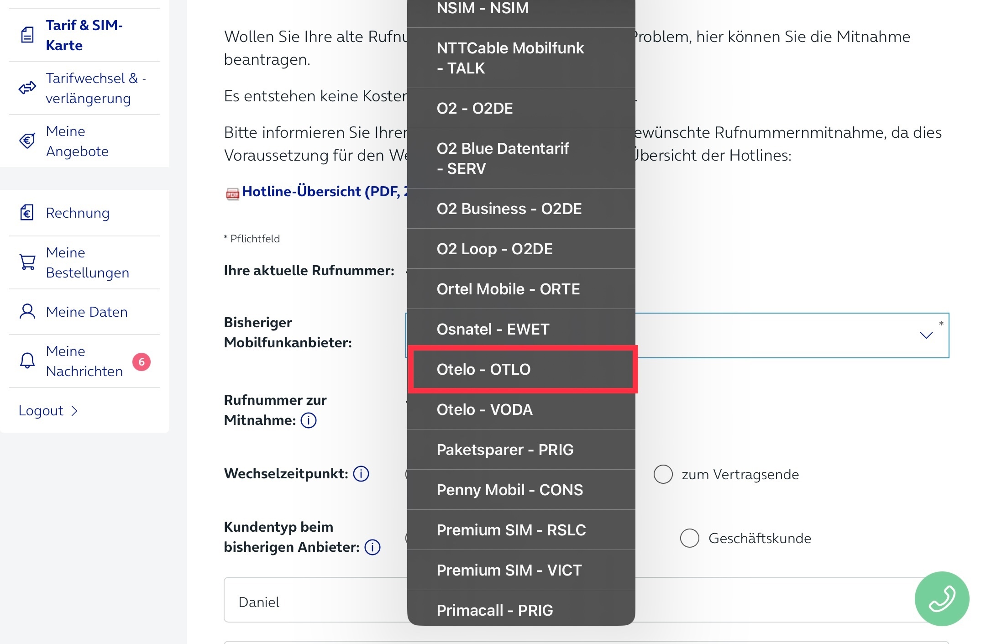
Task: Go to Tarif & SIM-Karte page
Action: pos(84,35)
